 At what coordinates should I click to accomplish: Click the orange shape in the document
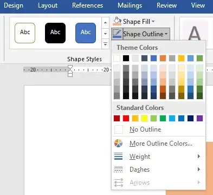point(209,168)
